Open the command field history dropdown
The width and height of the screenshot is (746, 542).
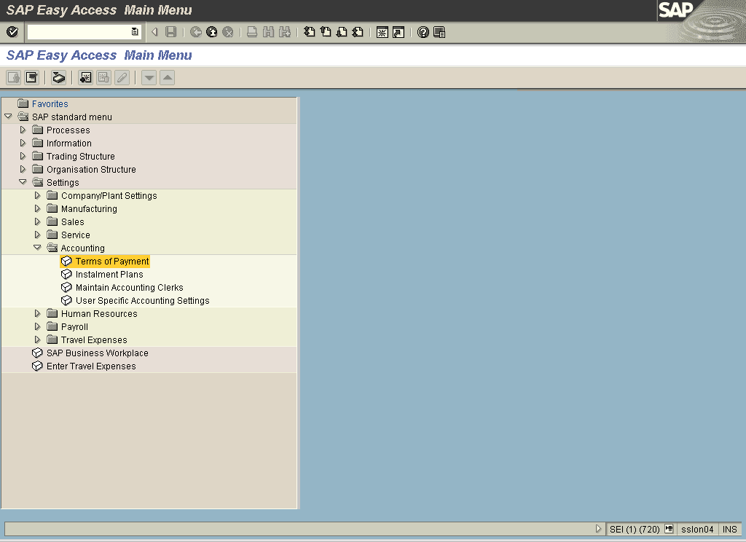[x=135, y=32]
